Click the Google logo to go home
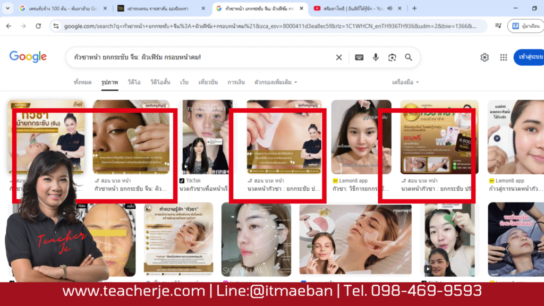The width and height of the screenshot is (544, 306). coord(27,57)
